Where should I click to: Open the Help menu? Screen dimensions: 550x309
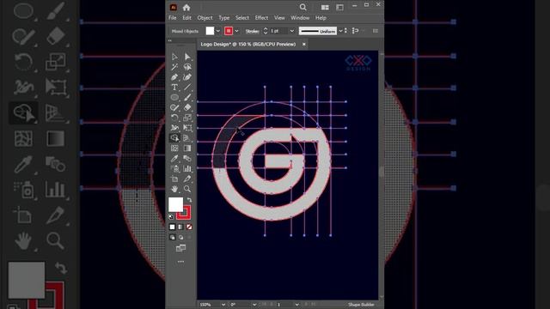321,18
